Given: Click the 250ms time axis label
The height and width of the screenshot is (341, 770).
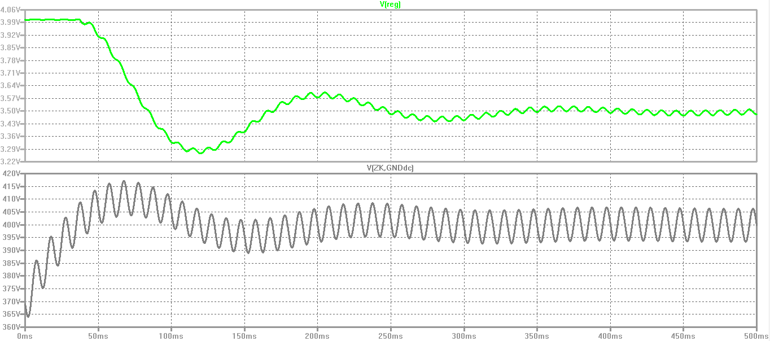Looking at the screenshot, I should (x=391, y=335).
